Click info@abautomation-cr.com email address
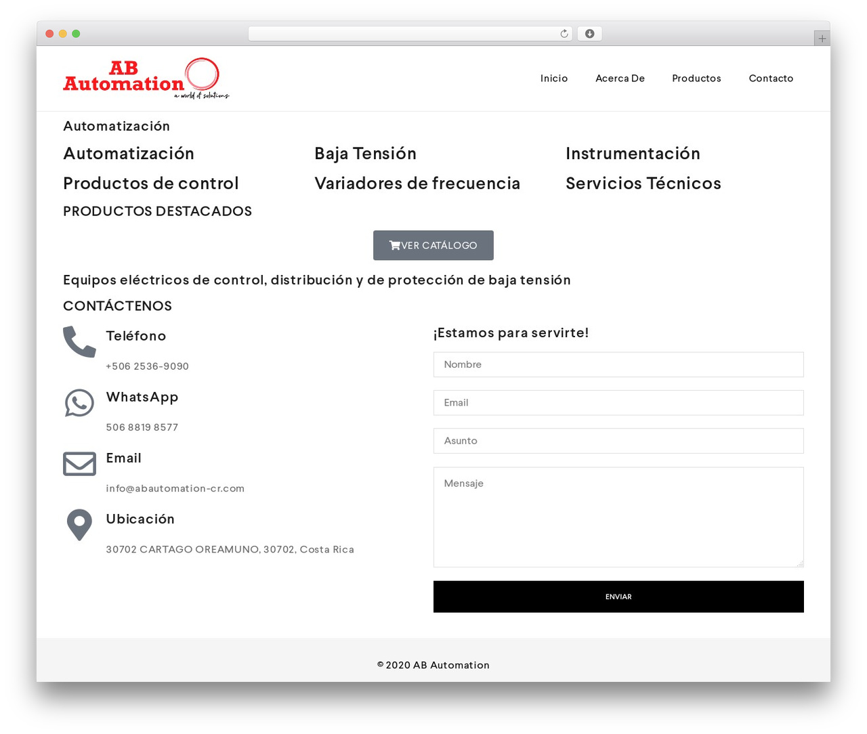The height and width of the screenshot is (734, 867). [x=175, y=488]
